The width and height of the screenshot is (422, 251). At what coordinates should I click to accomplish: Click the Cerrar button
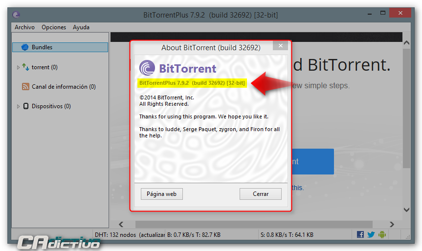click(261, 194)
